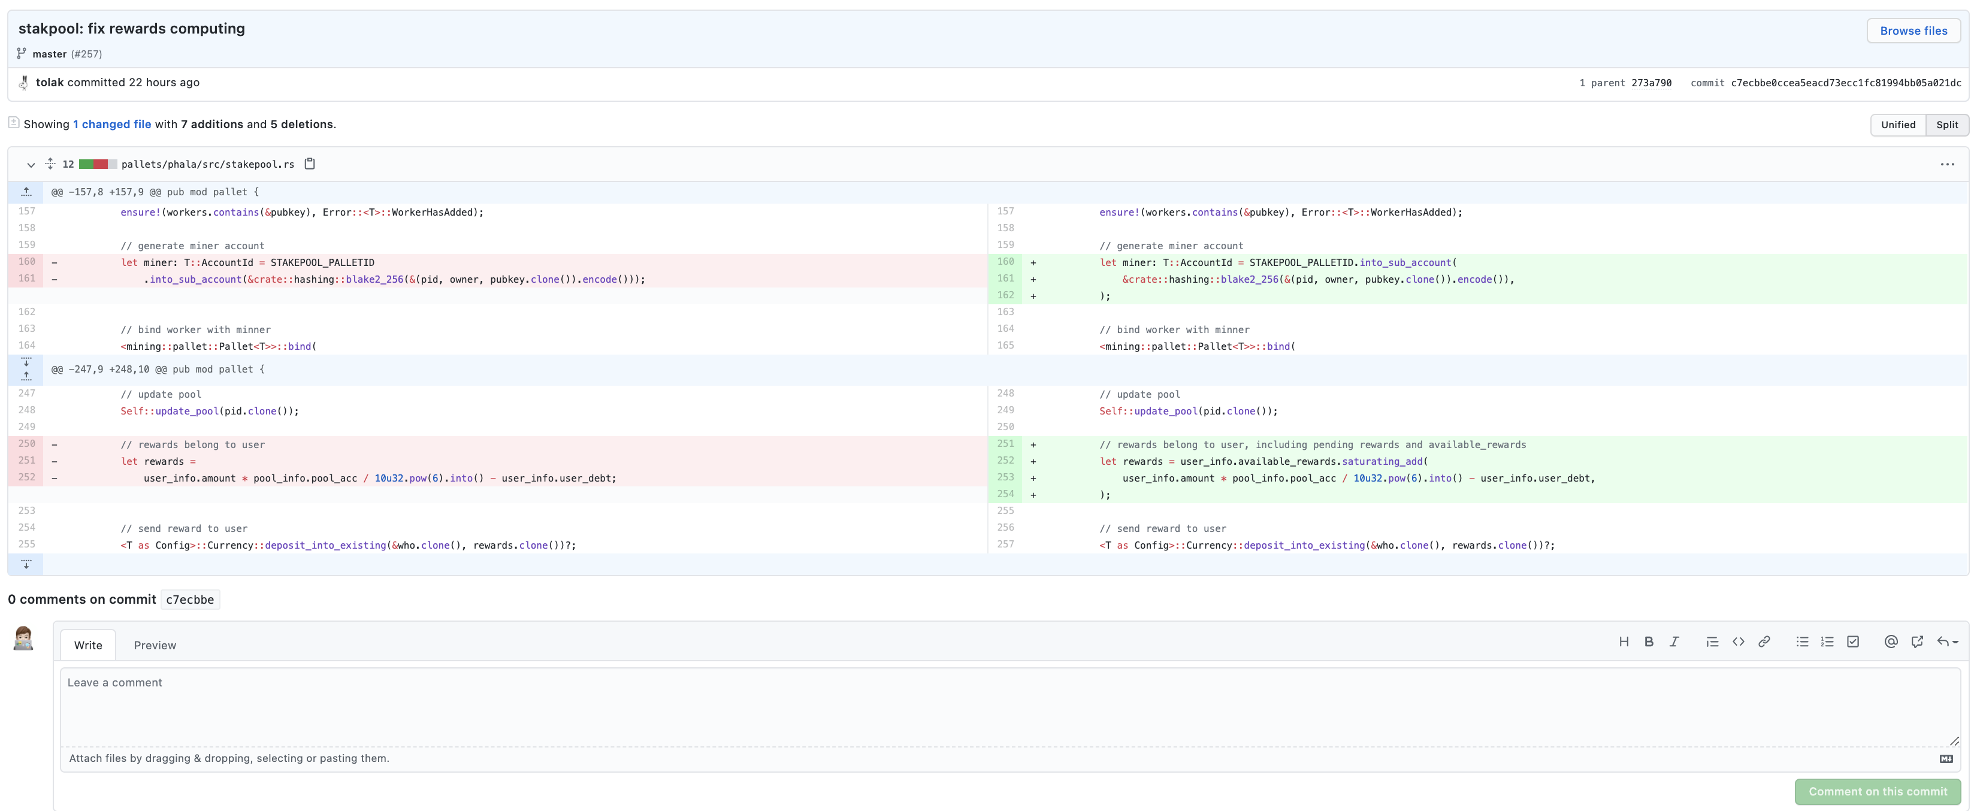Apply bold text formatting
The image size is (1977, 811).
tap(1649, 641)
